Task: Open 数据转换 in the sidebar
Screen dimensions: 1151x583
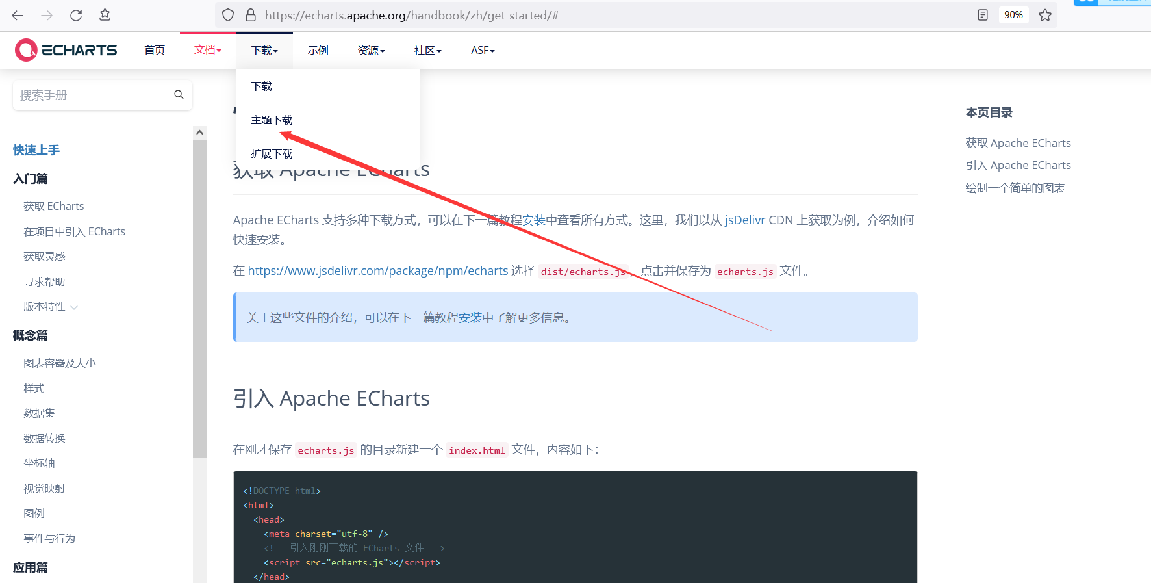Action: 44,438
